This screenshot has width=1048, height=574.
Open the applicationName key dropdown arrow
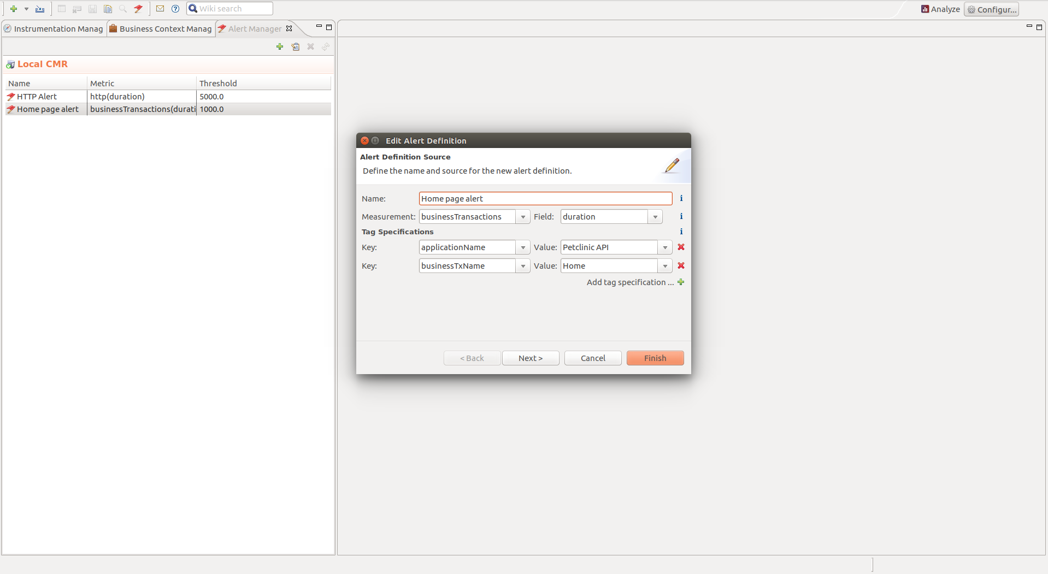(523, 247)
